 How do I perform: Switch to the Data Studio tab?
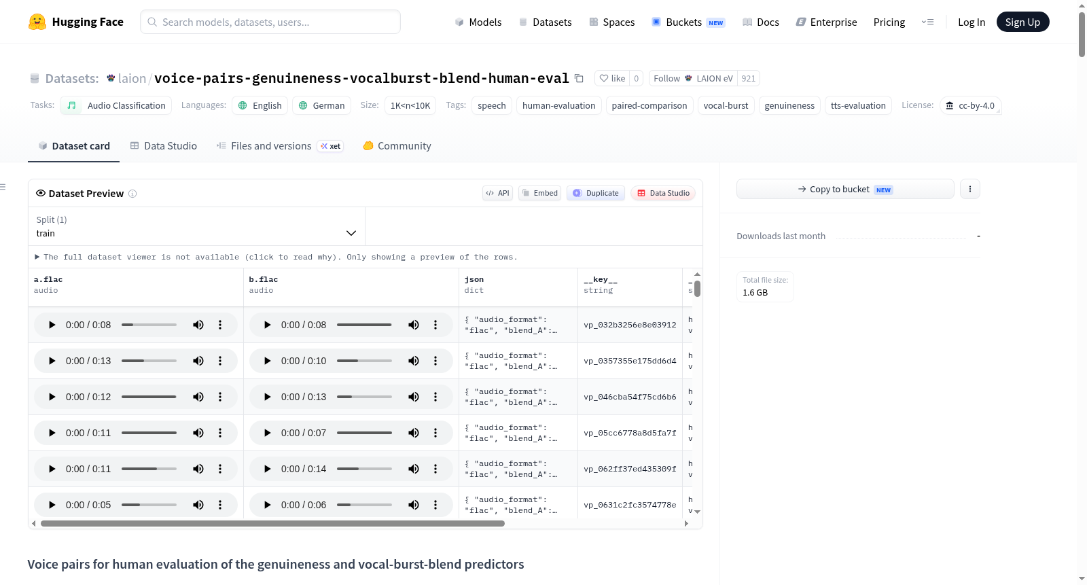click(164, 146)
